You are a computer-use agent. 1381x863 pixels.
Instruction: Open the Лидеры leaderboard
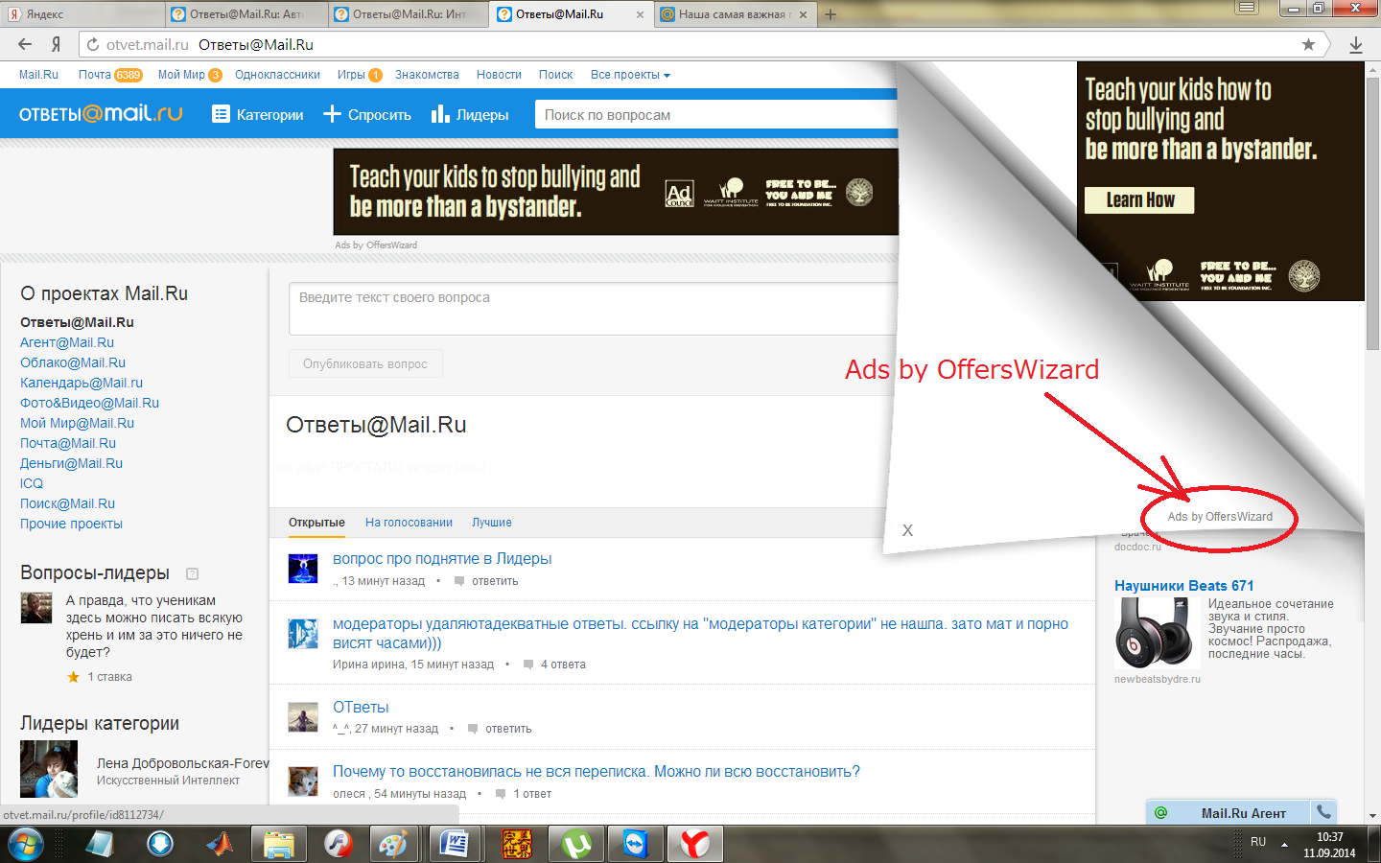point(470,115)
